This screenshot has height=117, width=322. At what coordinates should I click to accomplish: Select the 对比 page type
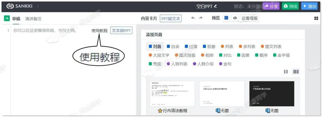click(x=225, y=55)
